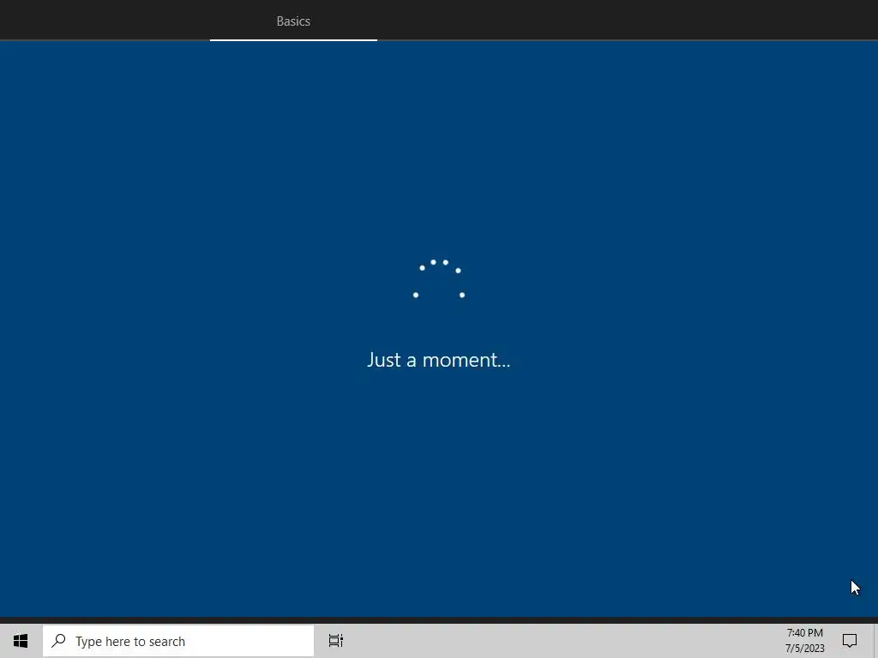878x658 pixels.
Task: Click the 7:40 PM clock in the tray
Action: pos(804,633)
